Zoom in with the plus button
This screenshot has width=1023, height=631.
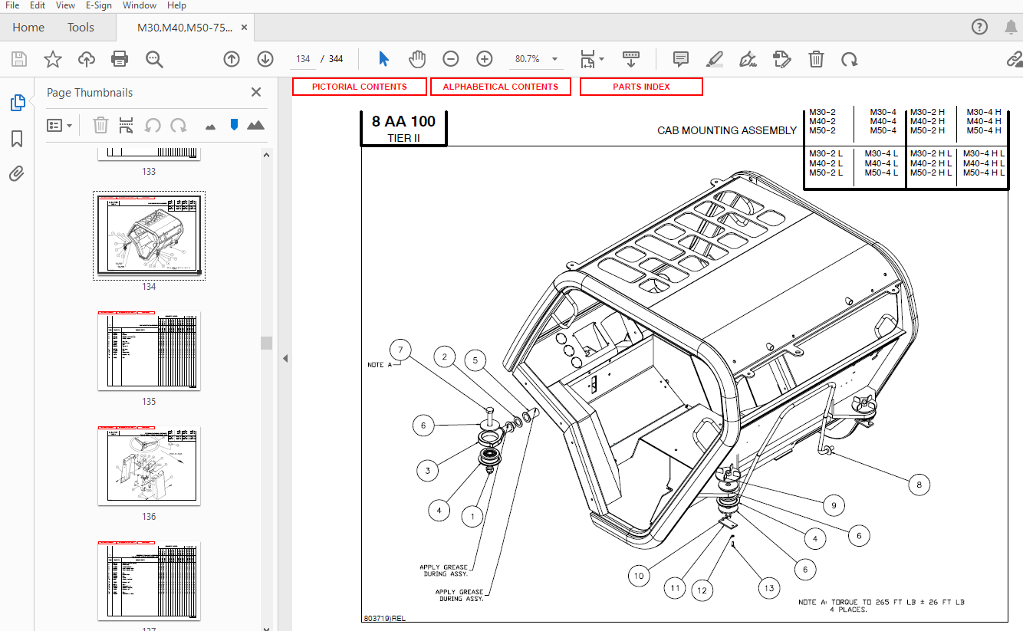(485, 59)
